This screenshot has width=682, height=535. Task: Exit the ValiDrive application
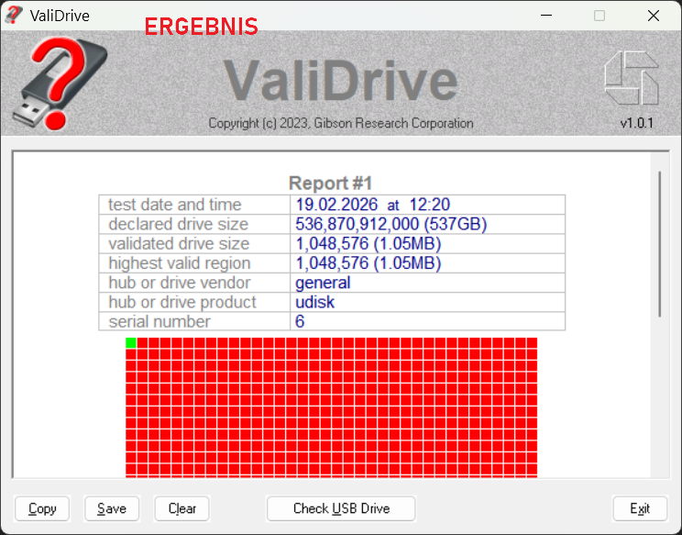[640, 508]
